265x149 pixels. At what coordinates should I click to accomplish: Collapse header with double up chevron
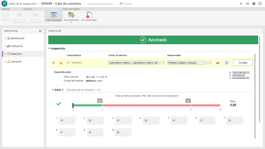241,4
